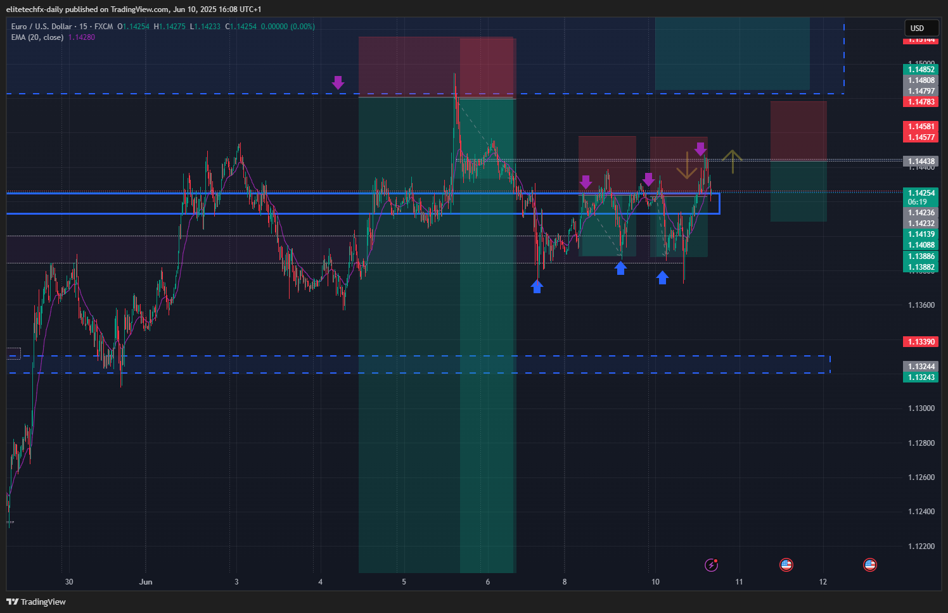Image resolution: width=948 pixels, height=613 pixels.
Task: Select the green 1.13243 price label
Action: (x=921, y=377)
